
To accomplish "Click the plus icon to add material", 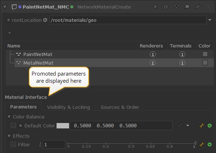I will tap(10, 33).
